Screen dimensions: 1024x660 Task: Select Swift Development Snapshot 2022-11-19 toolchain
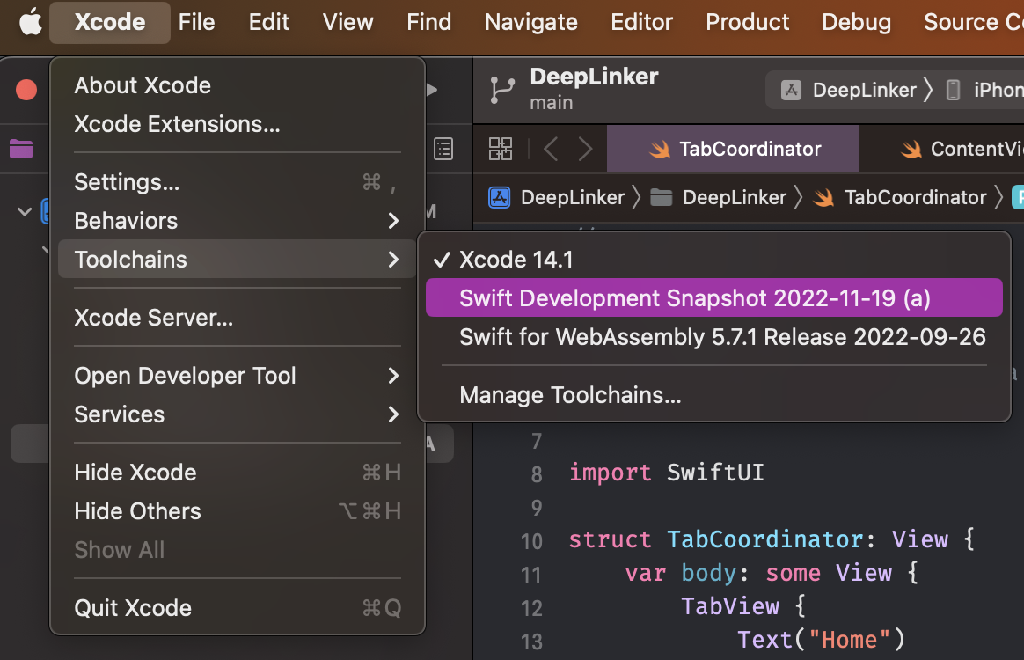click(x=713, y=298)
